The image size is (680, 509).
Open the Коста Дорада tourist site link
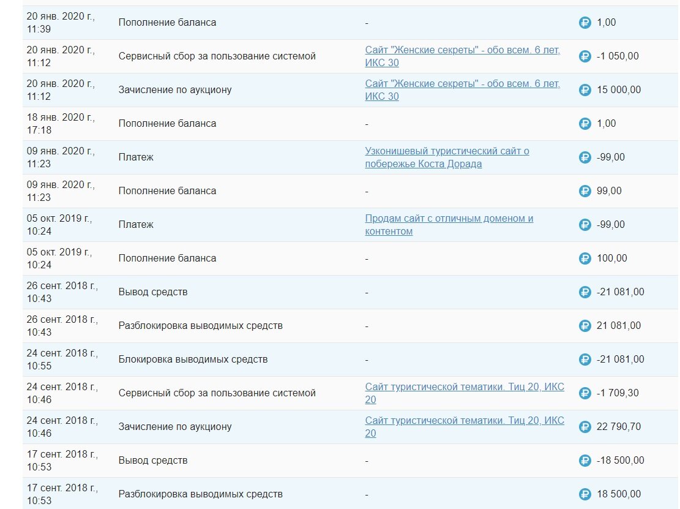tap(447, 157)
